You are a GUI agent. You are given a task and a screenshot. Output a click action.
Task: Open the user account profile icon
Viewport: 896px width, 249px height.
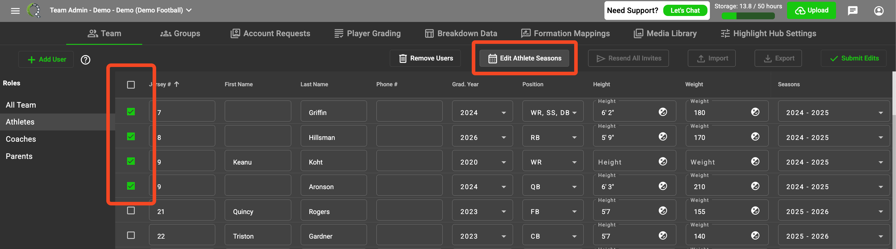click(878, 11)
